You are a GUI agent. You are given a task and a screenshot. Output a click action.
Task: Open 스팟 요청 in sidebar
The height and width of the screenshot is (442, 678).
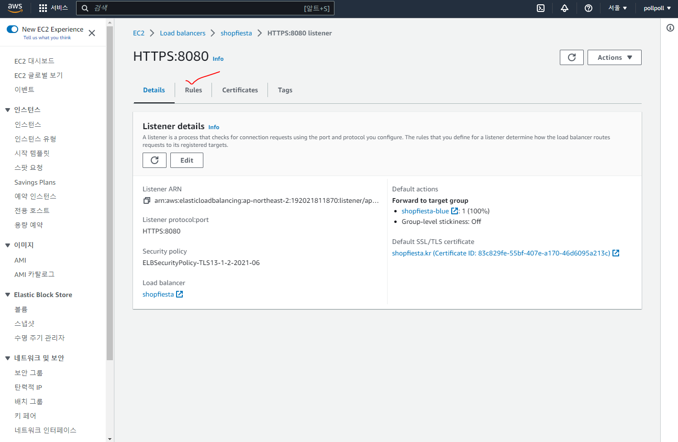click(x=29, y=168)
